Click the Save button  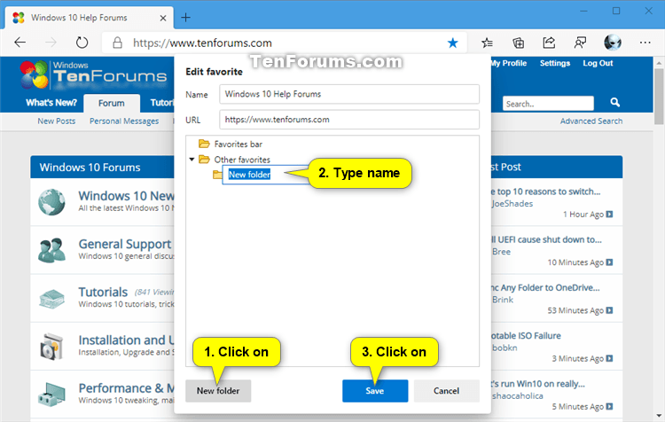(375, 391)
